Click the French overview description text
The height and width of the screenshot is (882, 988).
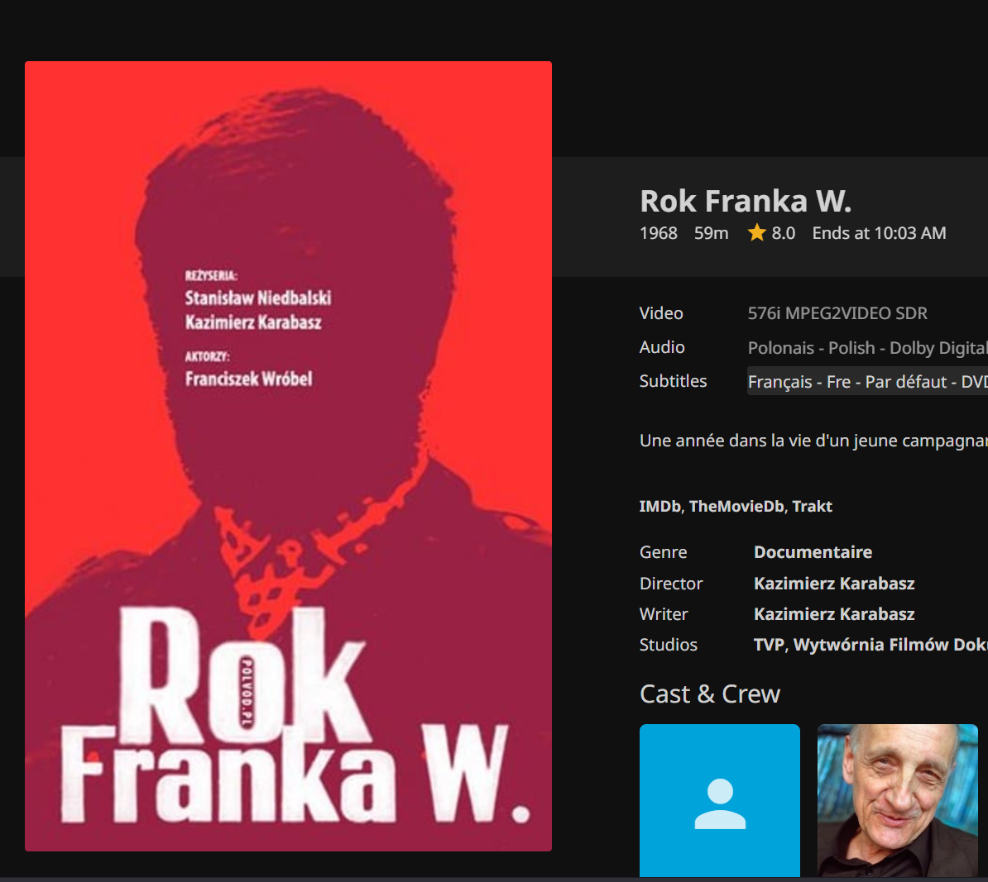point(813,441)
